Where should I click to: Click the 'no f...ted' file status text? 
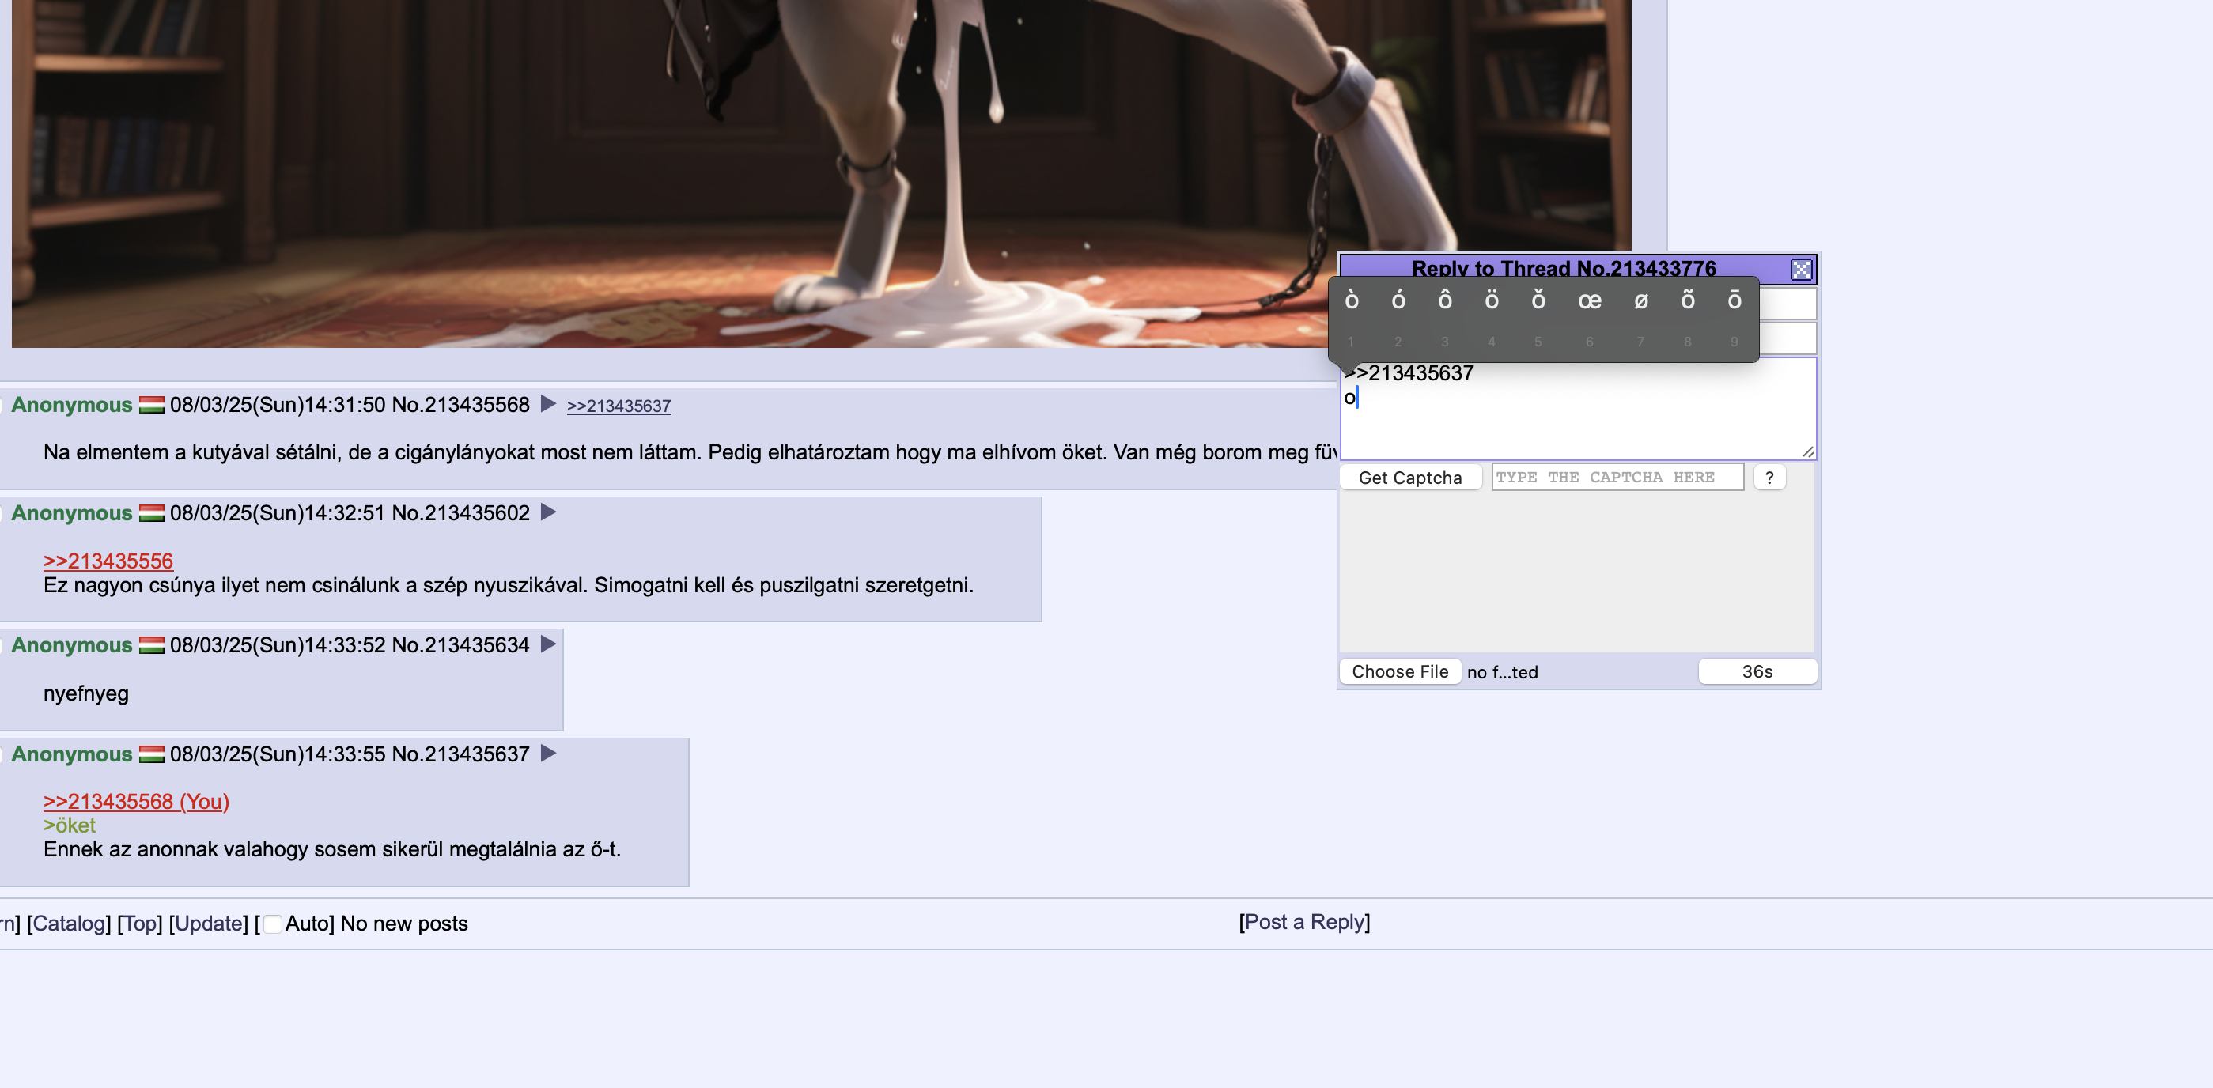coord(1503,672)
